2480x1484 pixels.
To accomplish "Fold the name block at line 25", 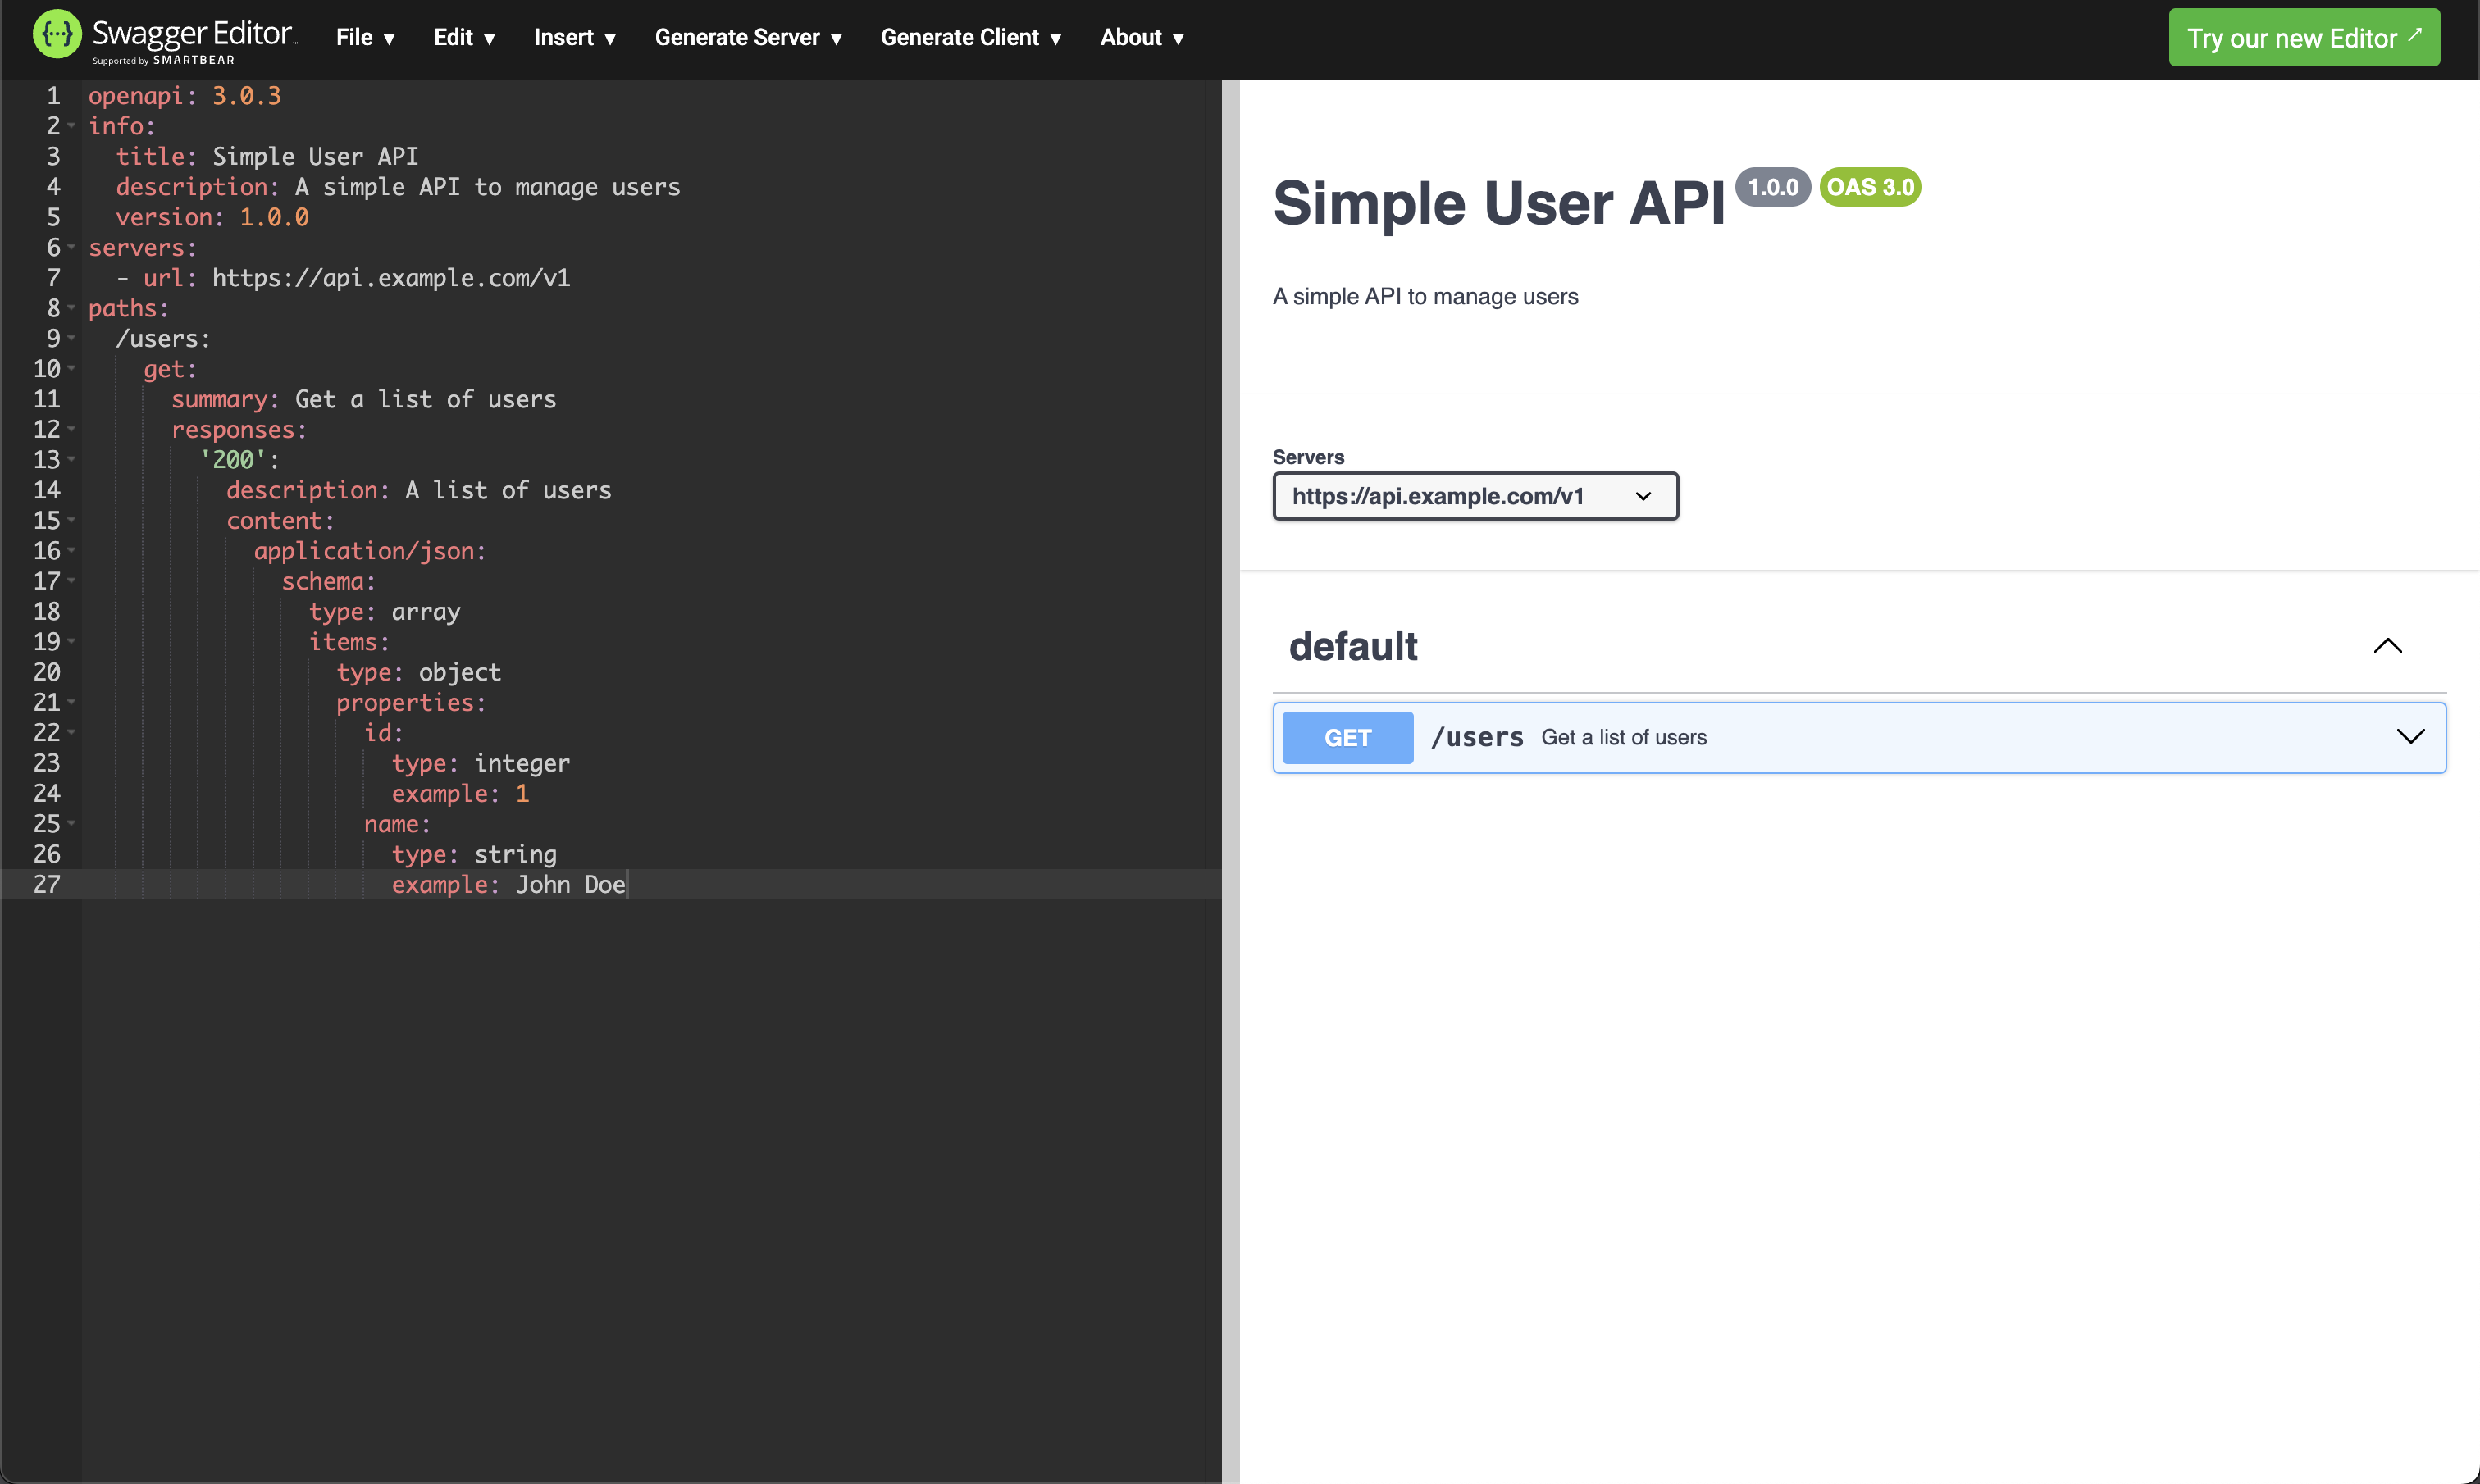I will click(x=72, y=824).
